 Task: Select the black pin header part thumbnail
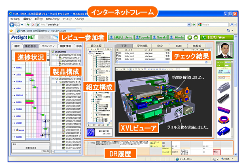point(224,99)
